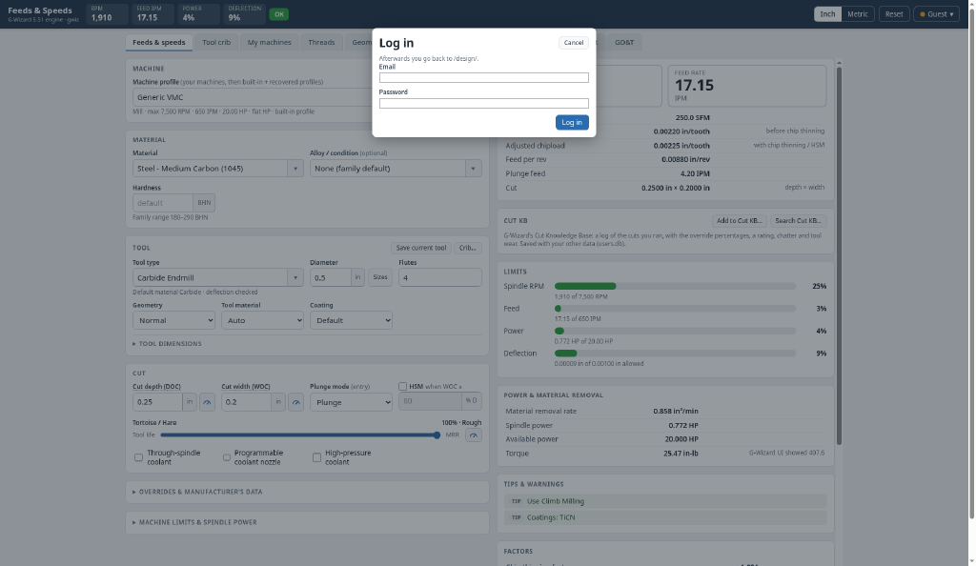Focus the Password field
The width and height of the screenshot is (976, 566).
click(x=483, y=103)
